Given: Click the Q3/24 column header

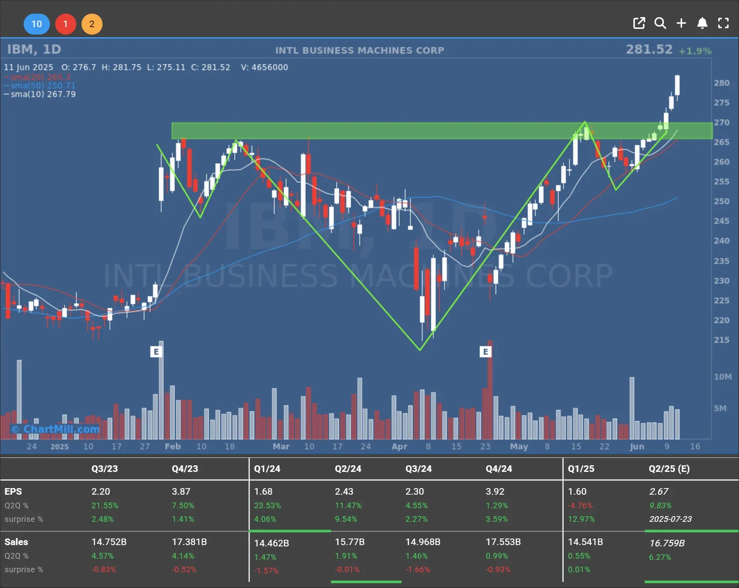Looking at the screenshot, I should [x=419, y=468].
